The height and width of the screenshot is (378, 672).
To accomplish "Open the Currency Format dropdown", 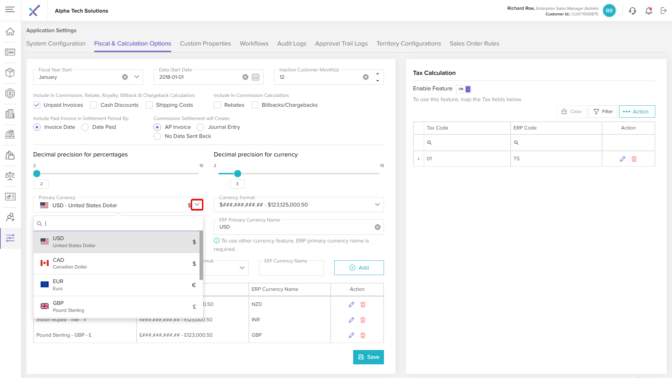I will [x=377, y=205].
